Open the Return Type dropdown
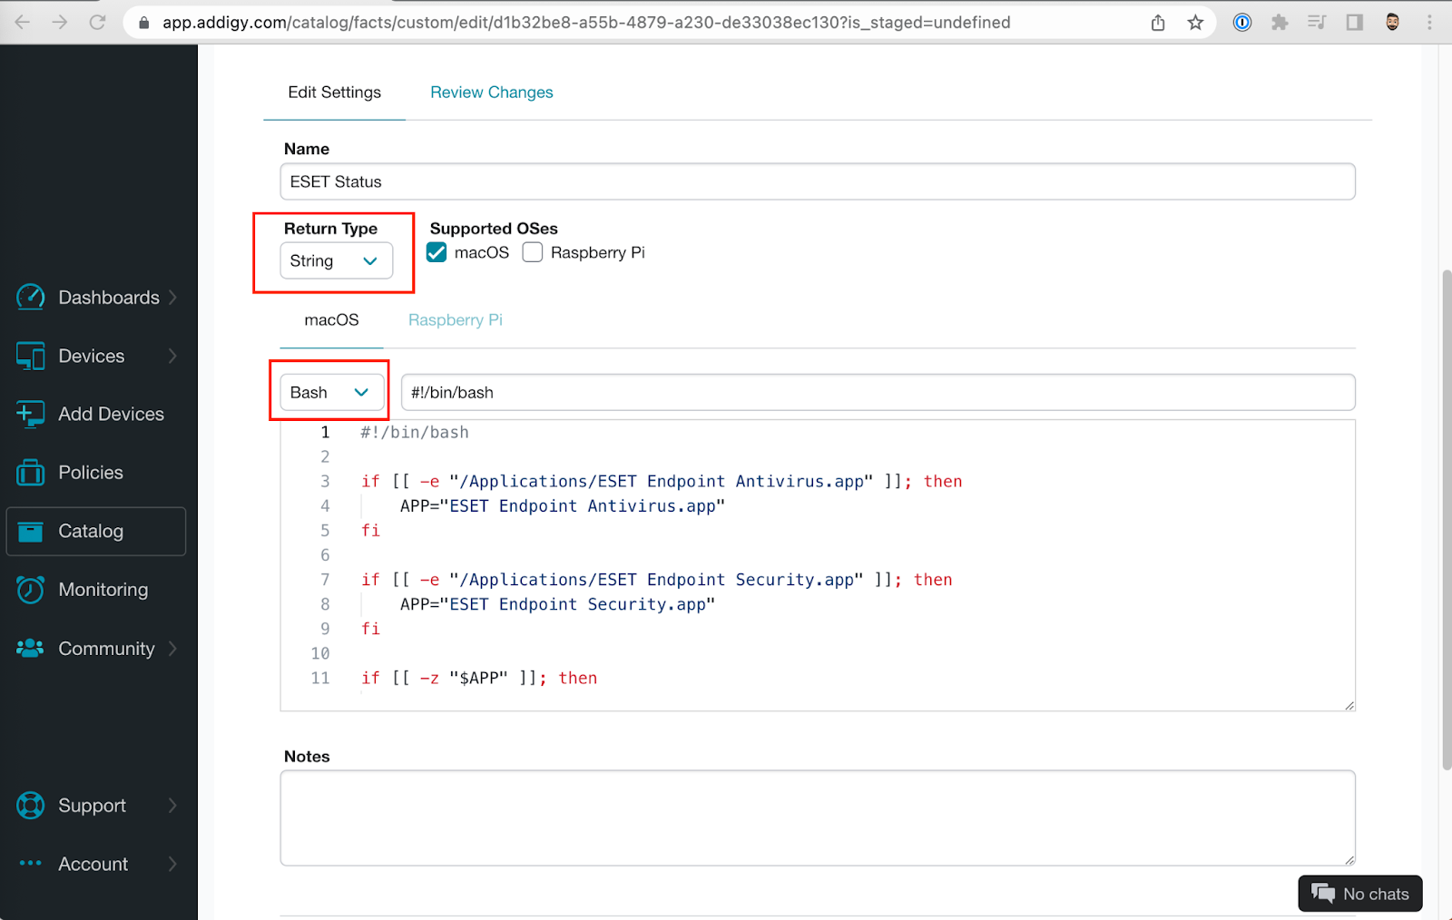This screenshot has height=920, width=1452. (335, 260)
